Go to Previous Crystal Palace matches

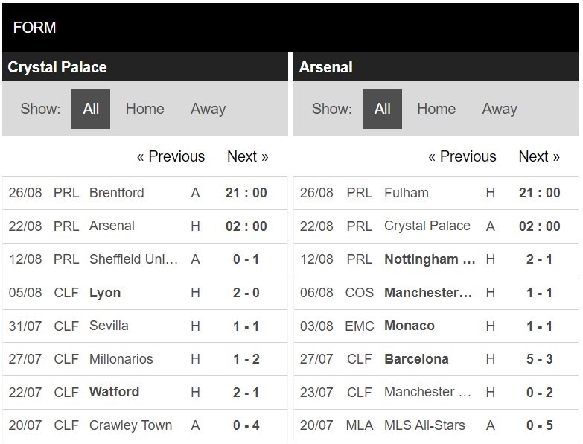(171, 156)
